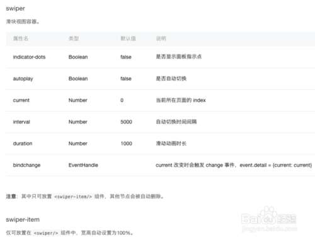Click the EventHandle type cell
The width and height of the screenshot is (315, 240).
pyautogui.click(x=83, y=165)
